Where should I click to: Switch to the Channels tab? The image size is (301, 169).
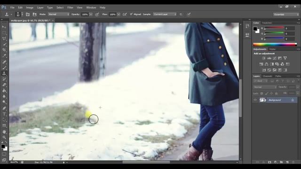click(267, 76)
